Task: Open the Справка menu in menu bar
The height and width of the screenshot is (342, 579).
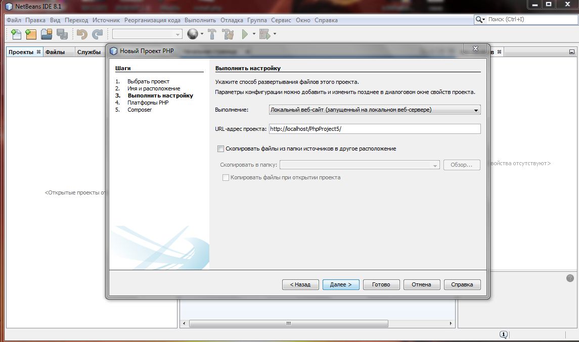Action: point(326,20)
